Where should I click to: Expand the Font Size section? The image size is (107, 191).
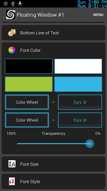pyautogui.click(x=53, y=164)
